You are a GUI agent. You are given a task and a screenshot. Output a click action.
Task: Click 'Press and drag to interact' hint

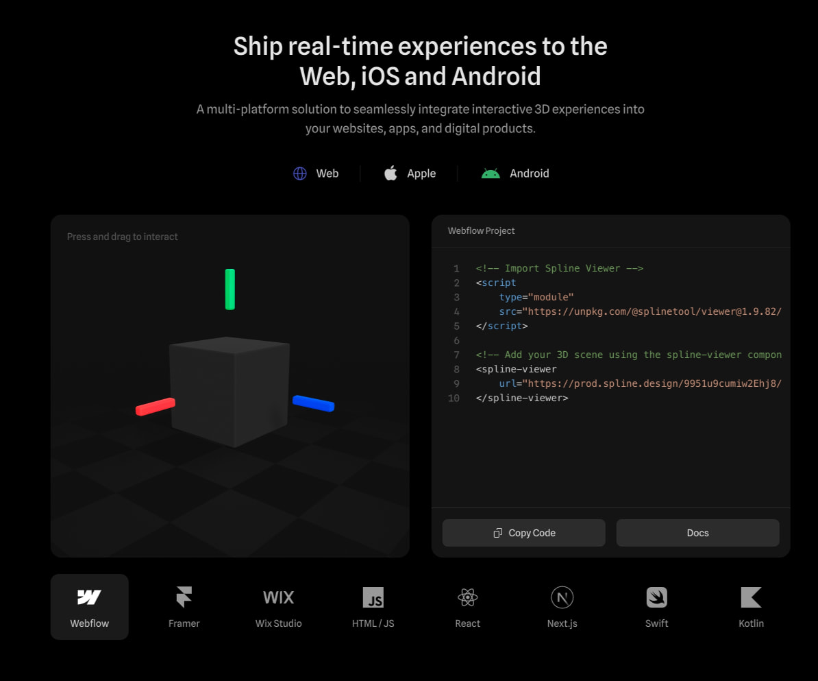122,237
